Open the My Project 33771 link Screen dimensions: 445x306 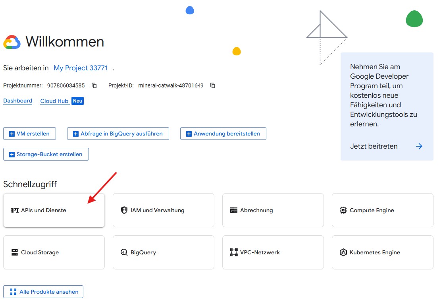pos(81,68)
